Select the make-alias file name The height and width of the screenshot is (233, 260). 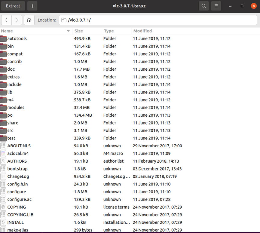tap(18, 230)
